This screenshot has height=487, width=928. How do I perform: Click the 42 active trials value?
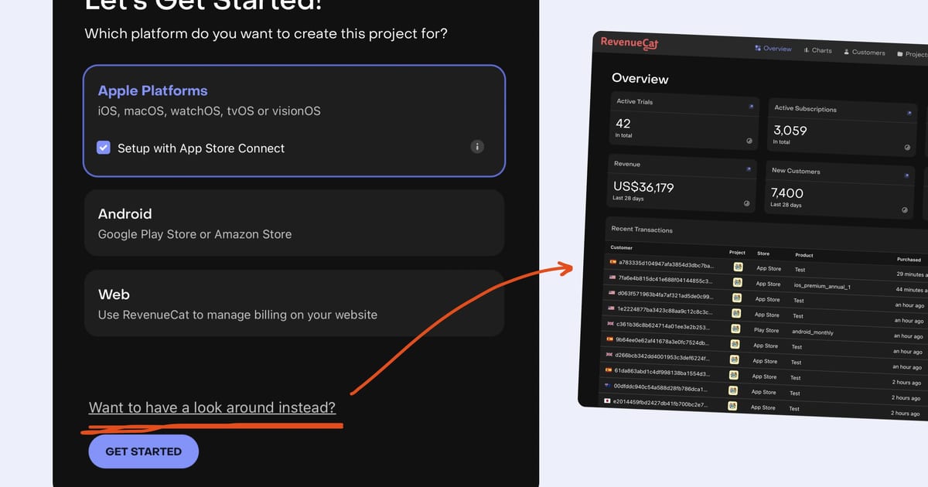pyautogui.click(x=623, y=124)
